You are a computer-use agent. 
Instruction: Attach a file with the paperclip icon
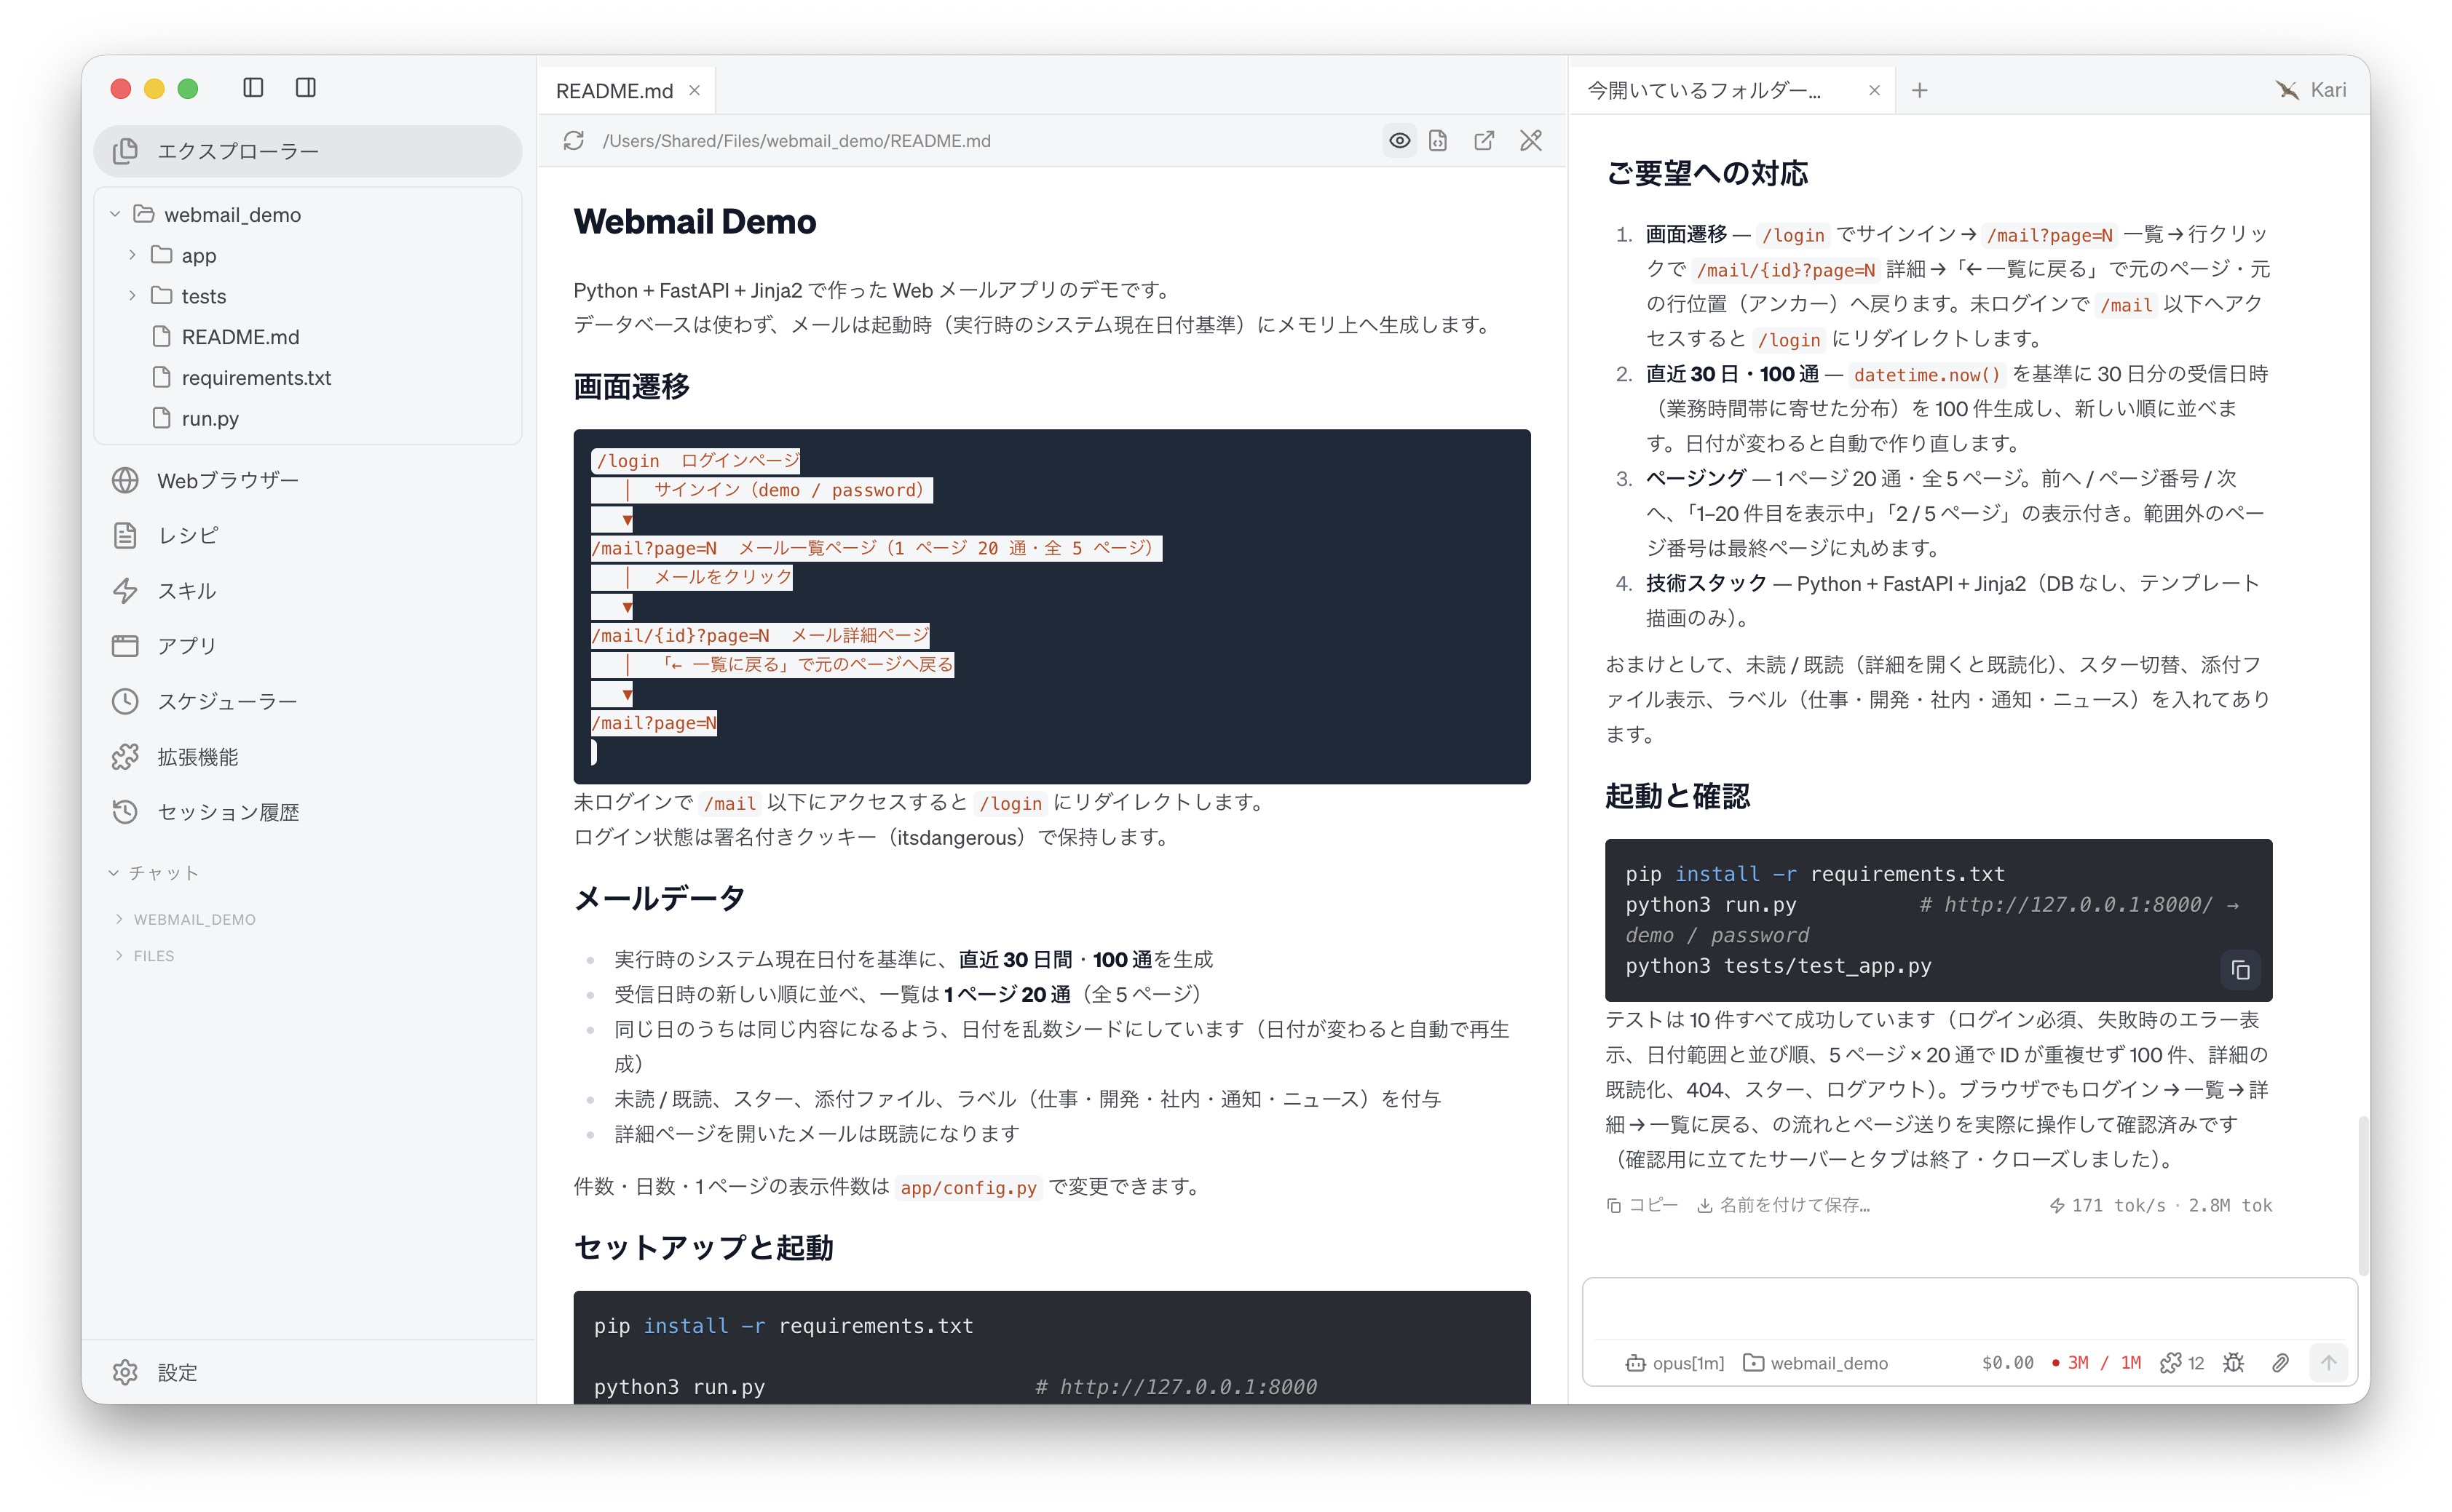click(x=2280, y=1364)
